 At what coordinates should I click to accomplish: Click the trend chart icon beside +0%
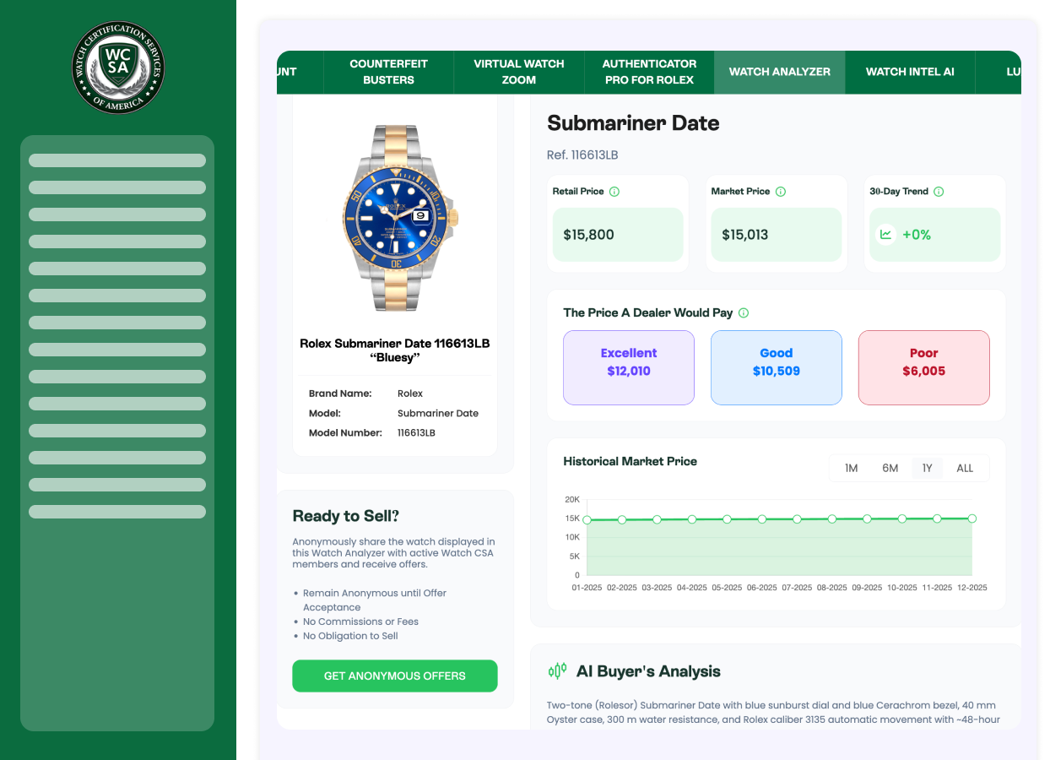pos(885,235)
